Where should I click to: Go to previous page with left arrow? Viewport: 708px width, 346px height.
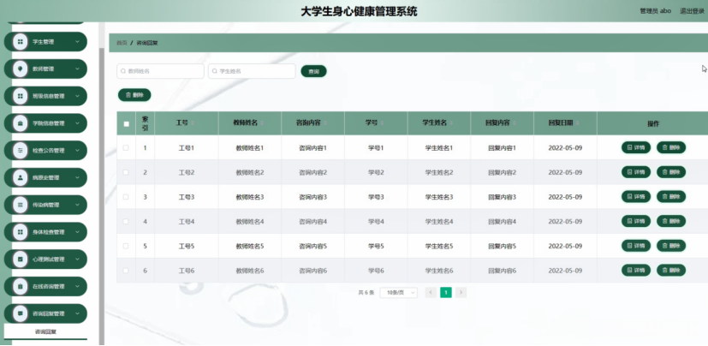(x=431, y=293)
